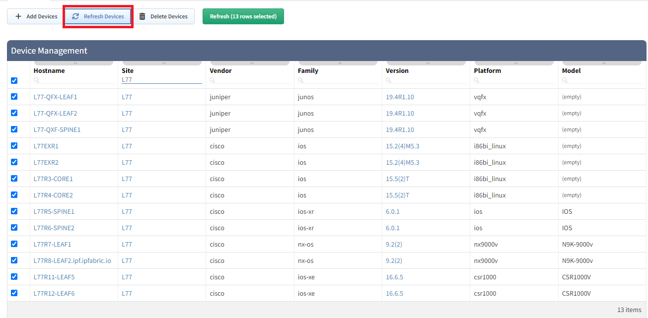The height and width of the screenshot is (318, 648).
Task: Uncheck the L77-QXF-SPINE1 row checkbox
Action: coord(14,129)
